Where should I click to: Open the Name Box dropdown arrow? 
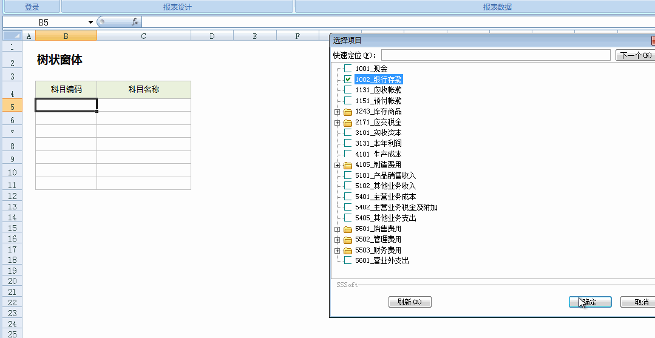pos(90,22)
